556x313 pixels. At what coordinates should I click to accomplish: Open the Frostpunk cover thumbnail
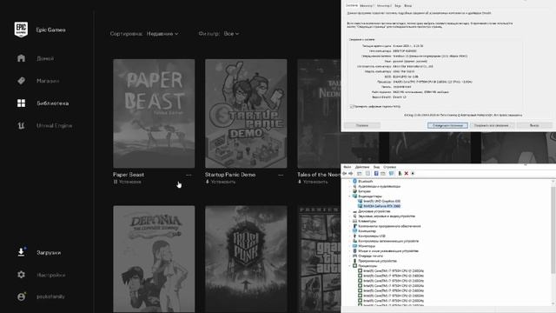[x=246, y=259]
